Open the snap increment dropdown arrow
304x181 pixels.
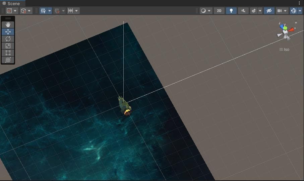[x=76, y=11]
